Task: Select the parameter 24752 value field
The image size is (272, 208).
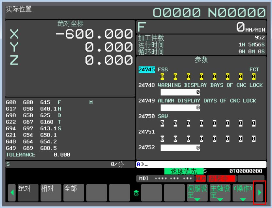Action: [180, 148]
